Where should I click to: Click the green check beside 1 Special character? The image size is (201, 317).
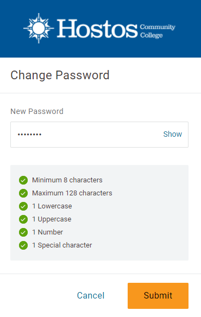(x=23, y=245)
